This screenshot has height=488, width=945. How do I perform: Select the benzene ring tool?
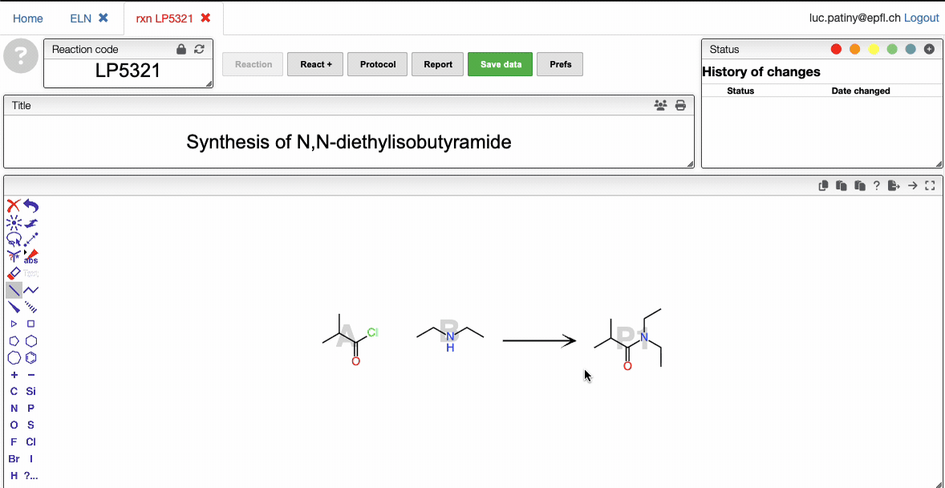30,357
